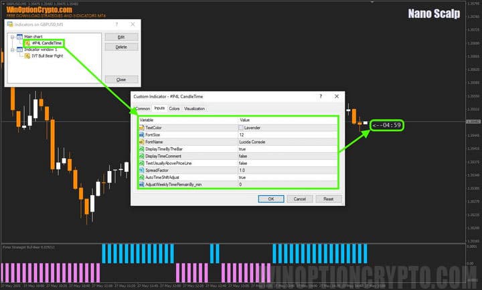Image resolution: width=482 pixels, height=290 pixels.
Task: Click the AutoTimeShiftAdjust variable icon
Action: 141,177
